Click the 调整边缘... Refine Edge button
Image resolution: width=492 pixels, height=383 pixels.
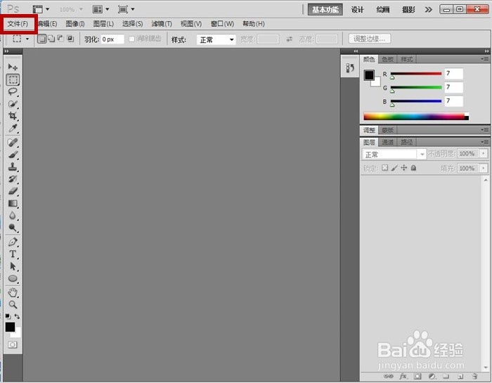pyautogui.click(x=370, y=39)
